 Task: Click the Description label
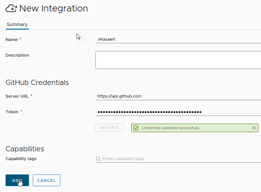click(x=17, y=55)
